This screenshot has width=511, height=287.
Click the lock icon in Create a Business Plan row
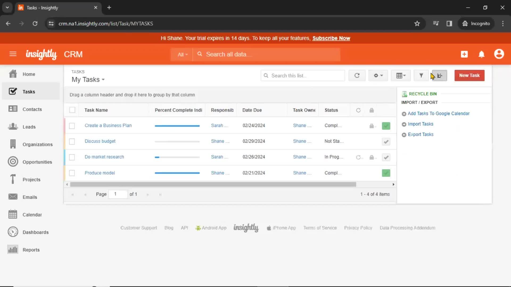tap(372, 126)
